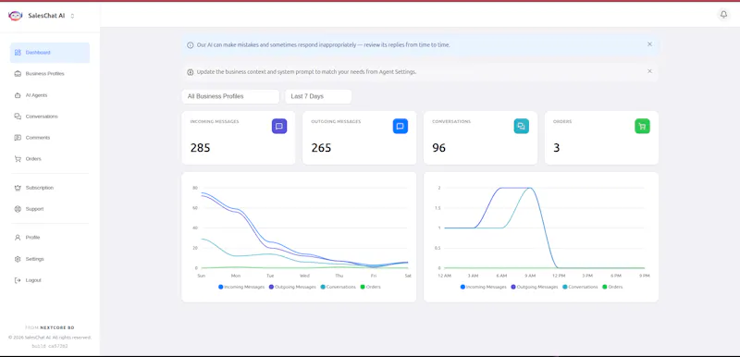Click the OUTGOING MESSAGES card title
Viewport: 740px width, 357px height.
coord(336,122)
